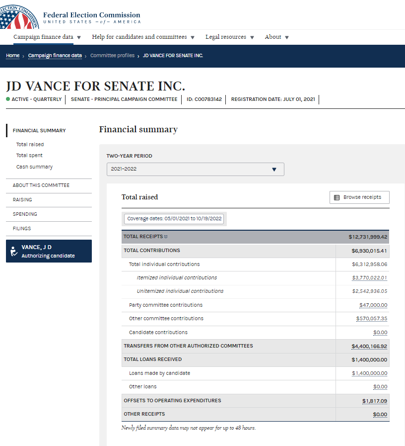Open the Spending section

click(25, 214)
